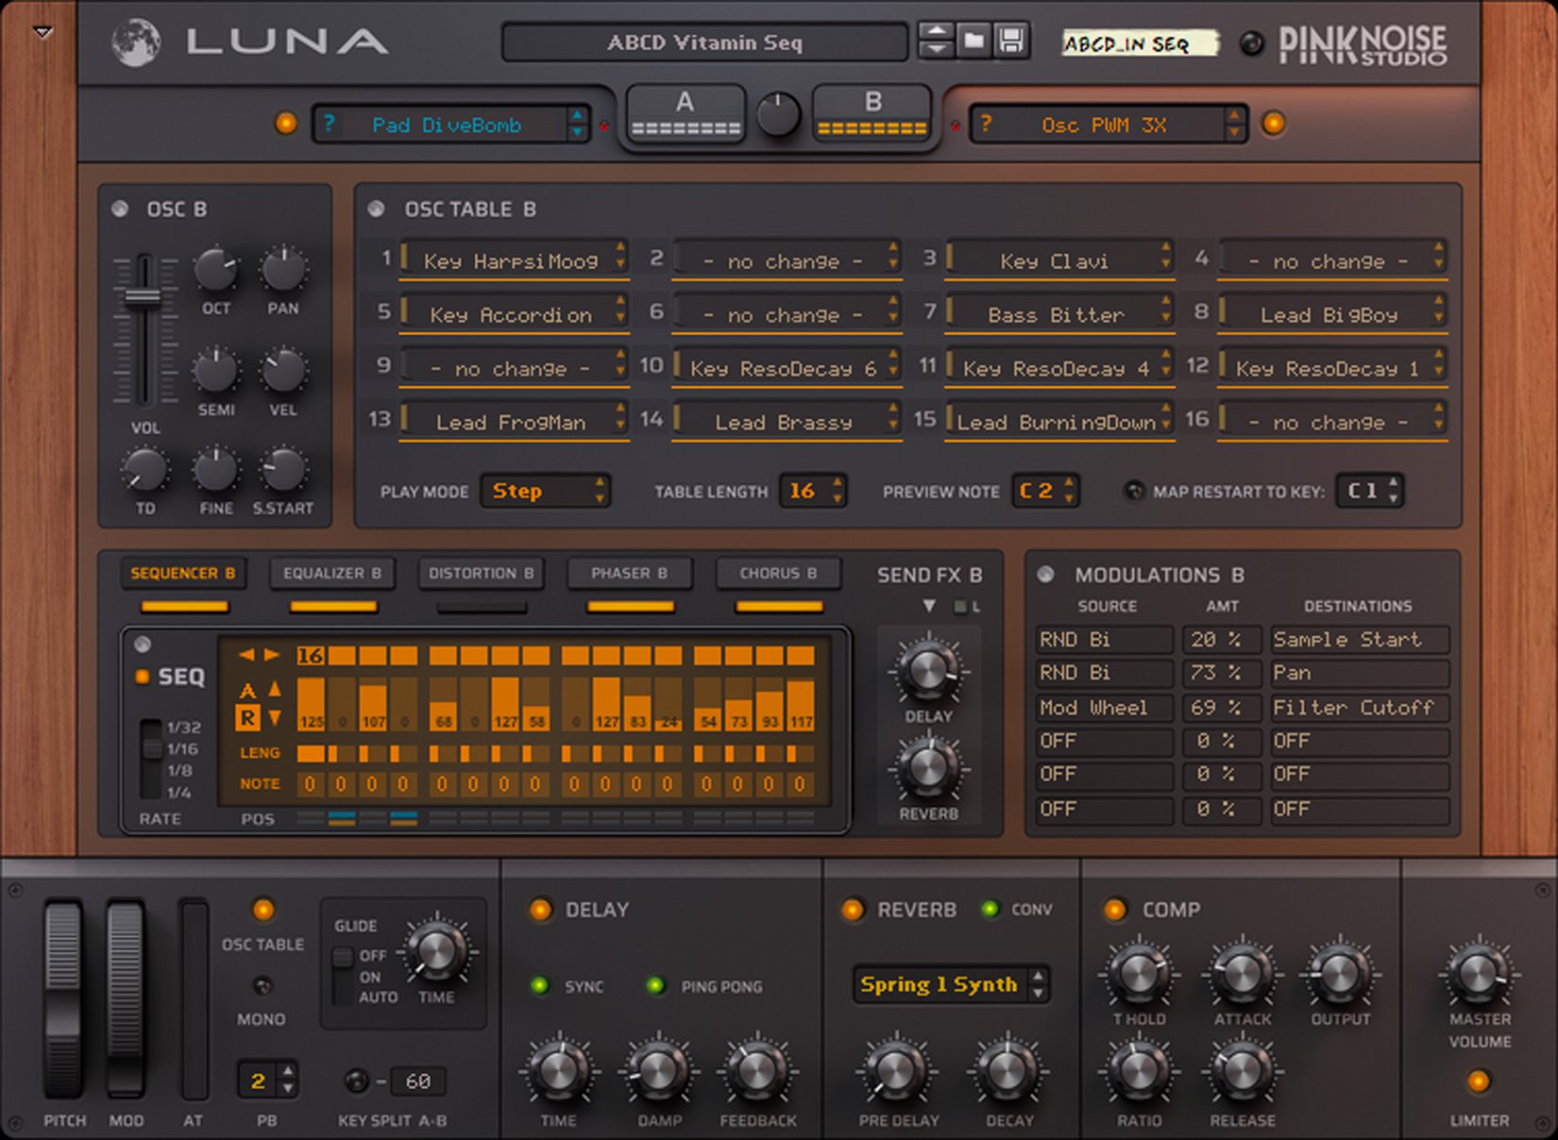Viewport: 1558px width, 1140px height.
Task: Select the R row icon in the SEQ display
Action: click(248, 720)
